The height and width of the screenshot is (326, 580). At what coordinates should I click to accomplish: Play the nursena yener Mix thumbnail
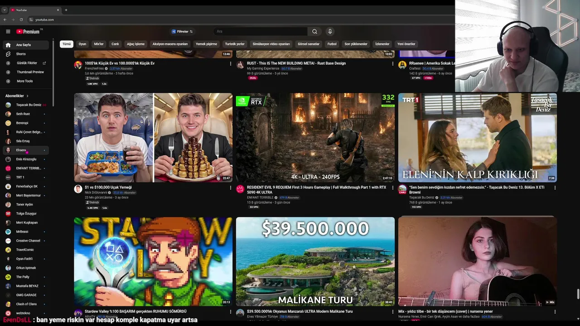point(478,261)
